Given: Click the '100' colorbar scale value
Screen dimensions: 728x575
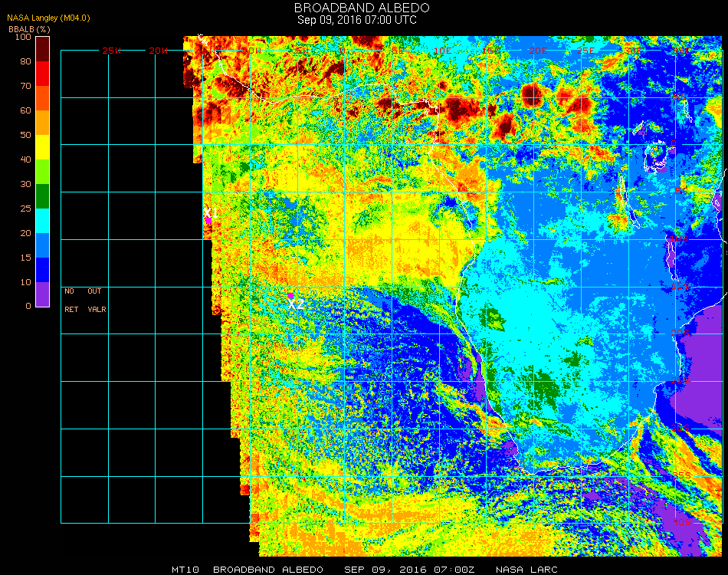Looking at the screenshot, I should pyautogui.click(x=23, y=37).
